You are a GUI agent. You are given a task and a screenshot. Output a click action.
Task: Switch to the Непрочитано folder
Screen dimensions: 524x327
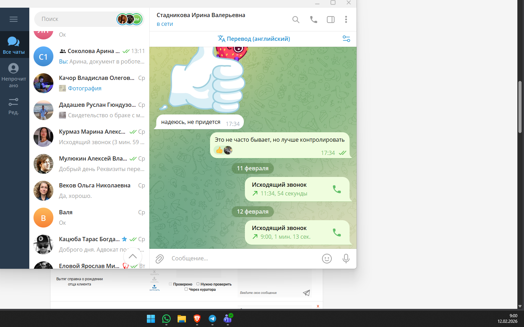point(14,75)
